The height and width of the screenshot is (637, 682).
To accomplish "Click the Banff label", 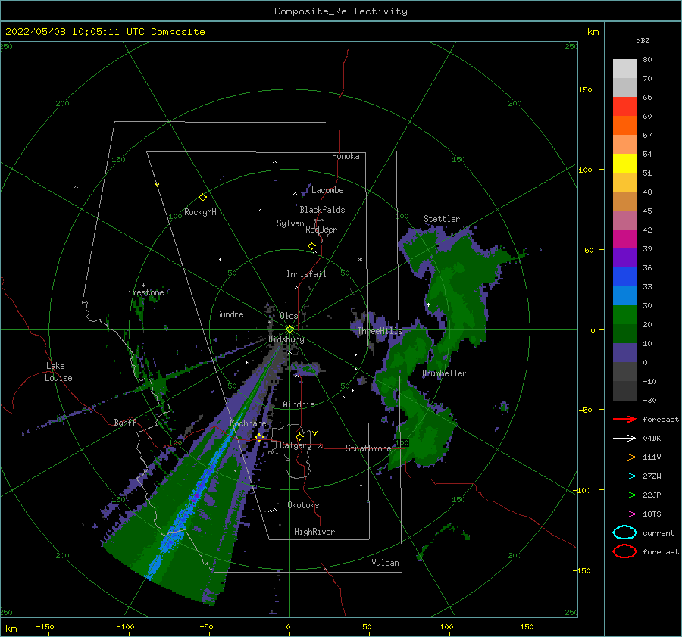I will (x=125, y=422).
